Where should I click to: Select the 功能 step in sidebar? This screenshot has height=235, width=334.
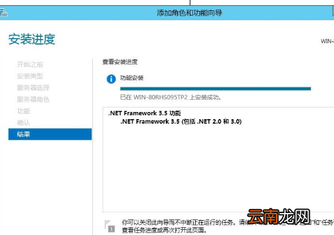(x=23, y=111)
